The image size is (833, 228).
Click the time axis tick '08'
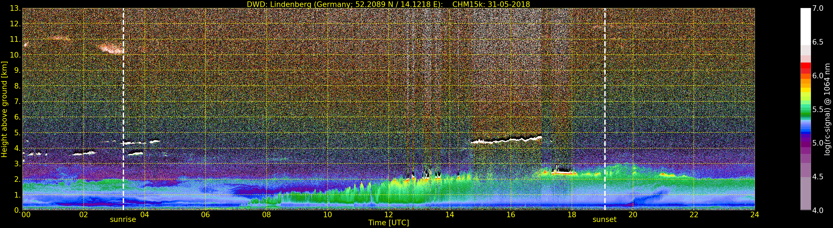click(x=266, y=215)
